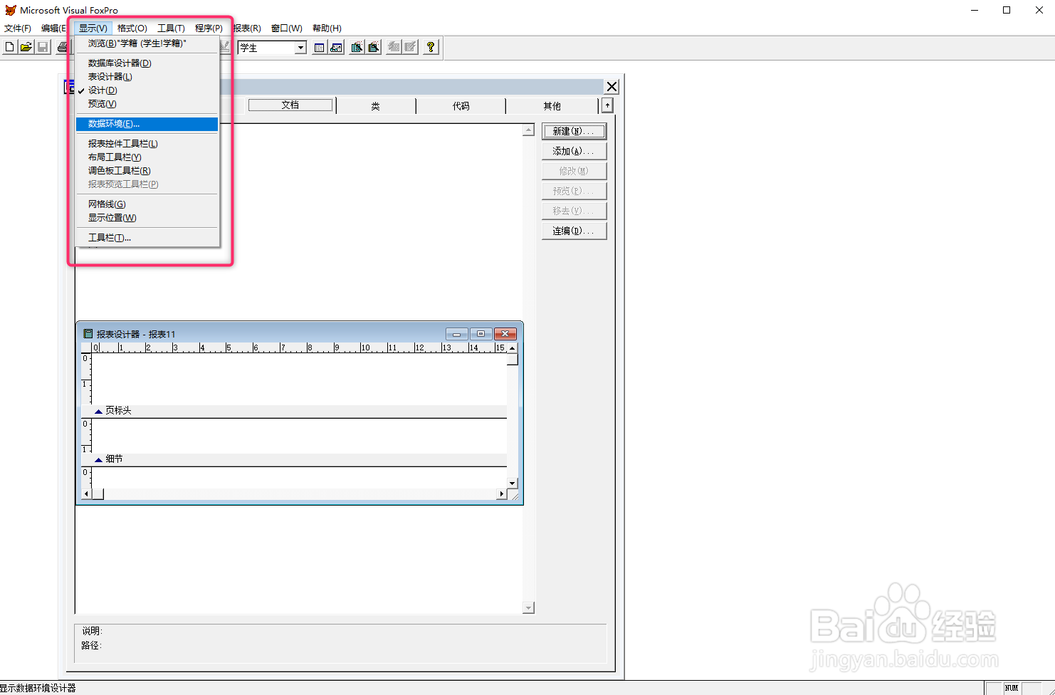1055x695 pixels.
Task: Close the 报表设计器 - 报表11 window
Action: tap(505, 334)
